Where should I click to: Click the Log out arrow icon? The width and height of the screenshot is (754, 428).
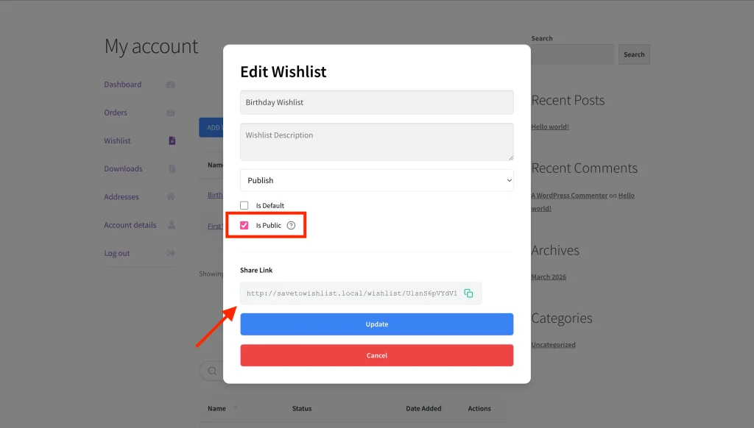170,253
